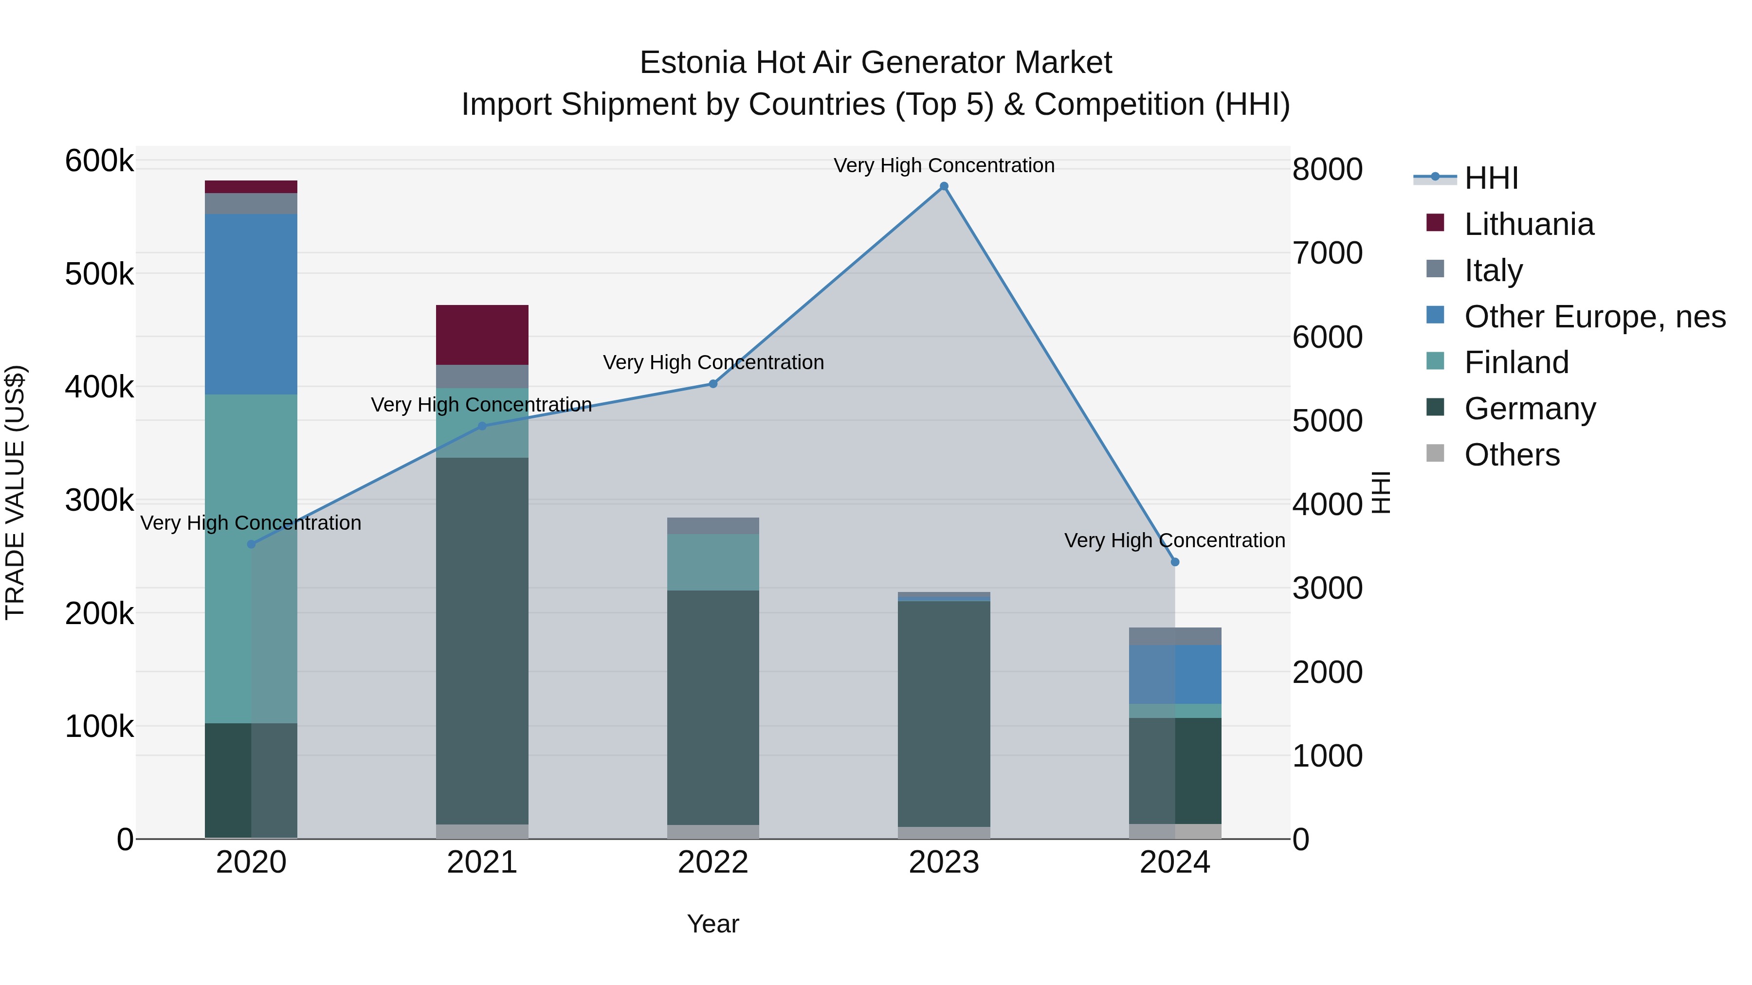Click the 2021 Germany bar segment
The image size is (1752, 985).
(482, 641)
